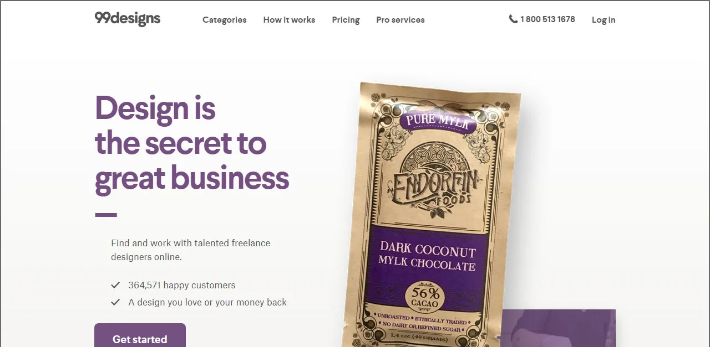Click the A design you love text
Screen dimensions: 710x347
207,302
